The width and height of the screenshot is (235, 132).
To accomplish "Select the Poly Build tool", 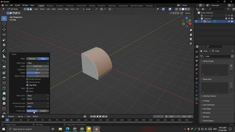I will (4, 93).
